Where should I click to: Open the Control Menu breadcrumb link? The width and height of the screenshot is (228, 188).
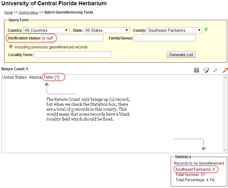[x=28, y=12]
